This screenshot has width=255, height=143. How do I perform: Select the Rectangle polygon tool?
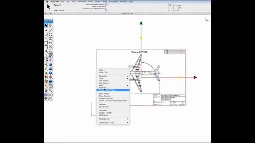[x=46, y=43]
